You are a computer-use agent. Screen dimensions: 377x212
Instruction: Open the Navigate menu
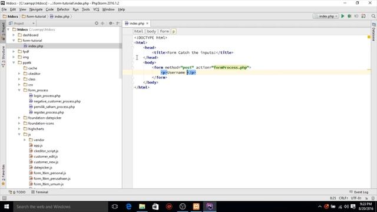[x=36, y=9]
